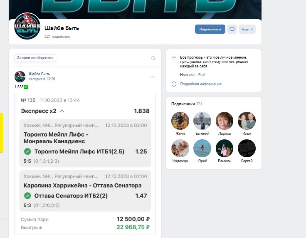Open Подробная информация link
Viewport: 306px width, 238px height.
click(x=201, y=84)
